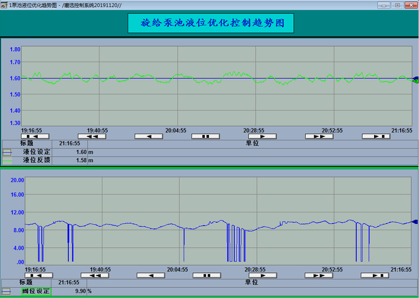Pause the lower valve trend chart

207,275
